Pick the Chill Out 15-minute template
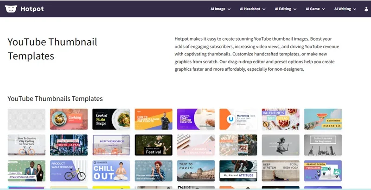The image size is (371, 190). 111,171
